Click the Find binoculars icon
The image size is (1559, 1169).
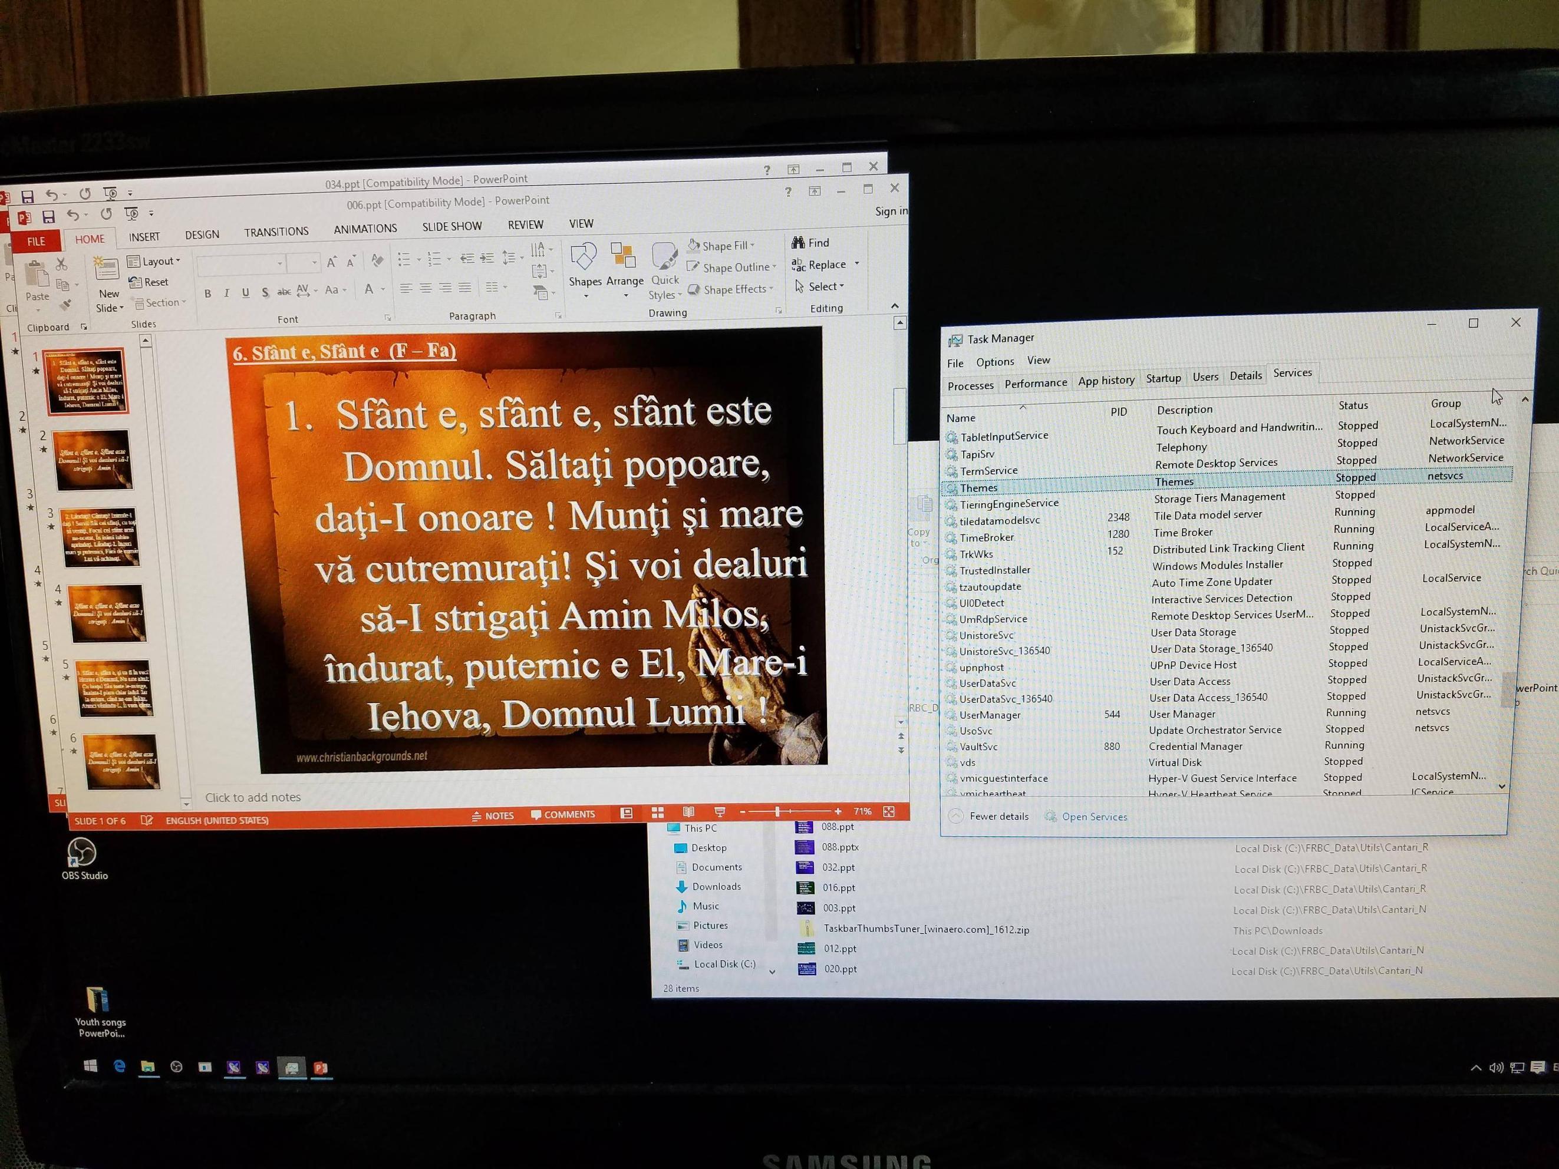(x=798, y=243)
